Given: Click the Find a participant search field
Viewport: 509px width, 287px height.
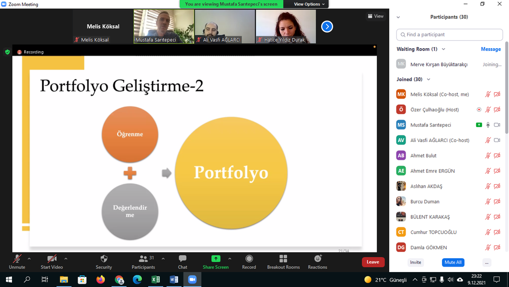Looking at the screenshot, I should pyautogui.click(x=449, y=35).
